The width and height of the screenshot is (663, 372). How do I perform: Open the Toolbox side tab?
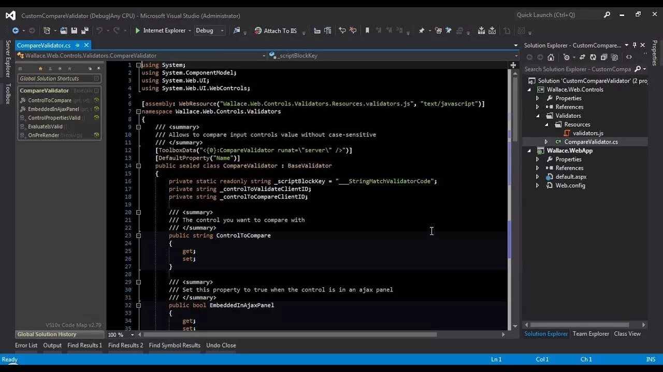click(8, 94)
